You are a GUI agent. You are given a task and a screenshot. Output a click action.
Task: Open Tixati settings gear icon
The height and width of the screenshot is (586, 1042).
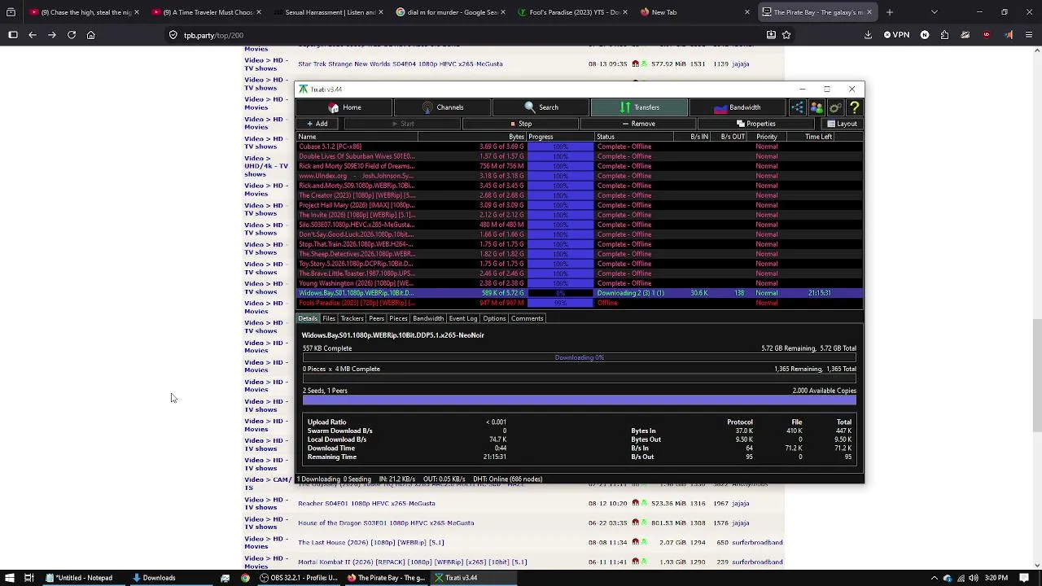tap(835, 107)
